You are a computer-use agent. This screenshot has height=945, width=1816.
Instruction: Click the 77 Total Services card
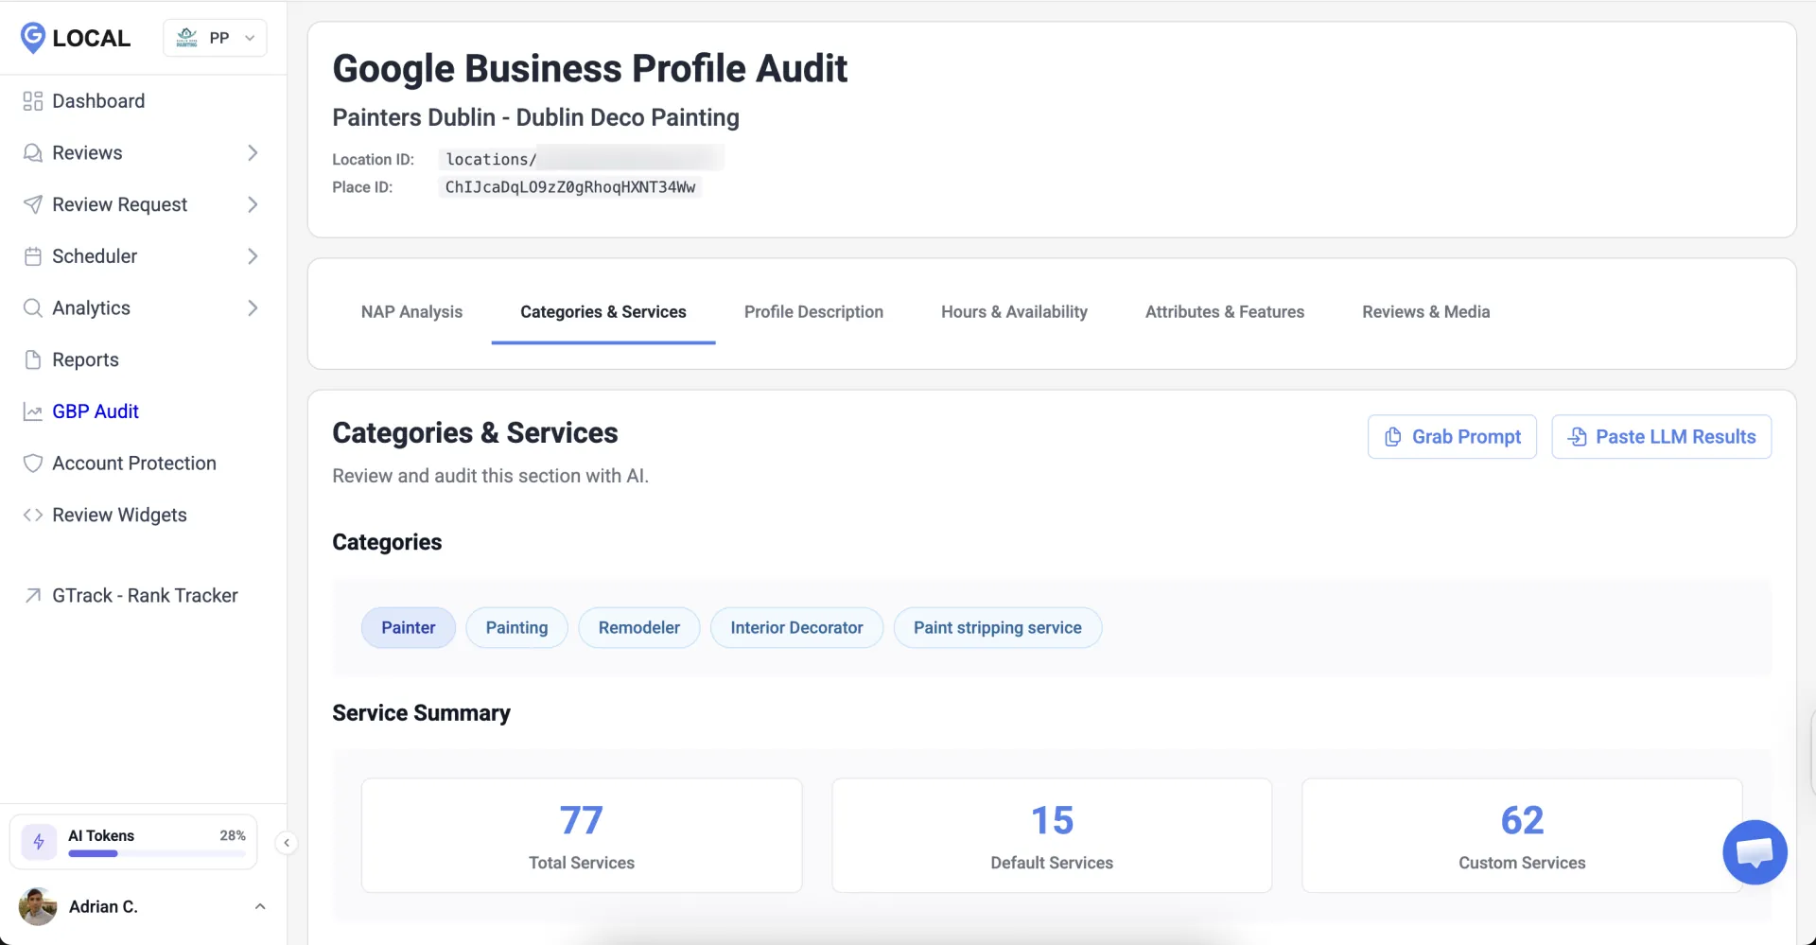[x=582, y=835]
